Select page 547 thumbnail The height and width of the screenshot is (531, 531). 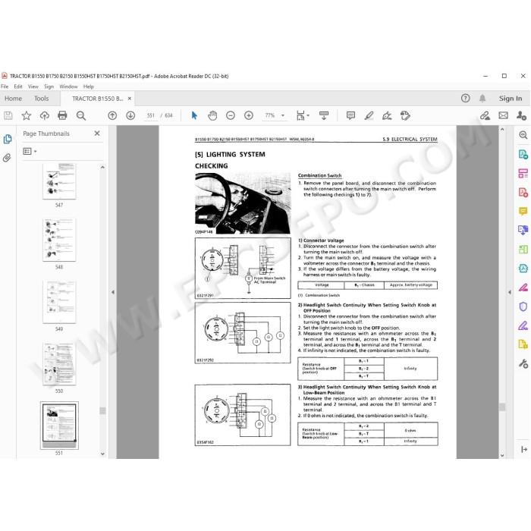coord(59,181)
